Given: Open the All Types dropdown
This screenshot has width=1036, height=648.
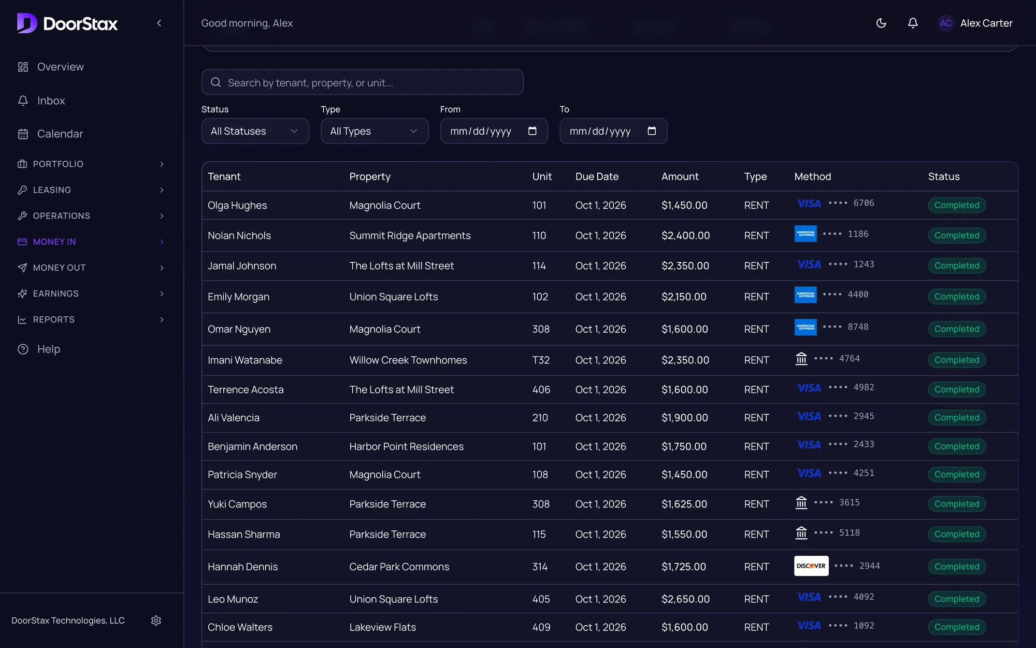Looking at the screenshot, I should [x=375, y=131].
